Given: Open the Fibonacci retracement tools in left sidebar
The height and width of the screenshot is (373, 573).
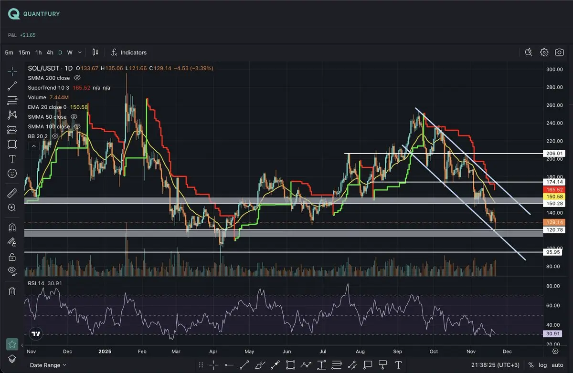Looking at the screenshot, I should [x=12, y=100].
